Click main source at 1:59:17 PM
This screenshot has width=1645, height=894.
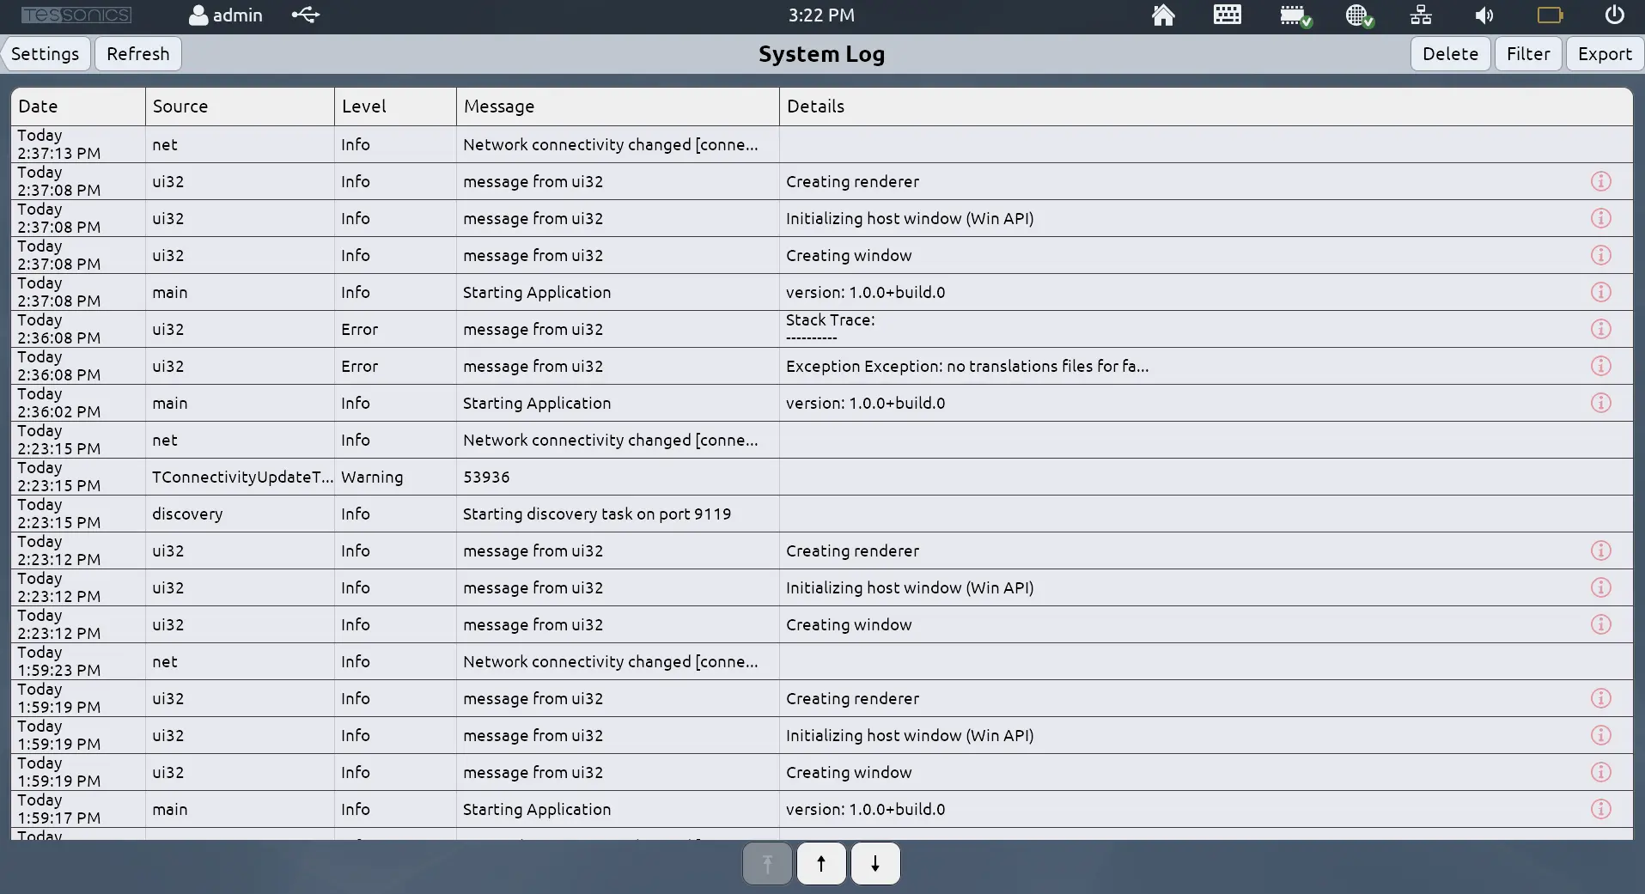pos(169,809)
